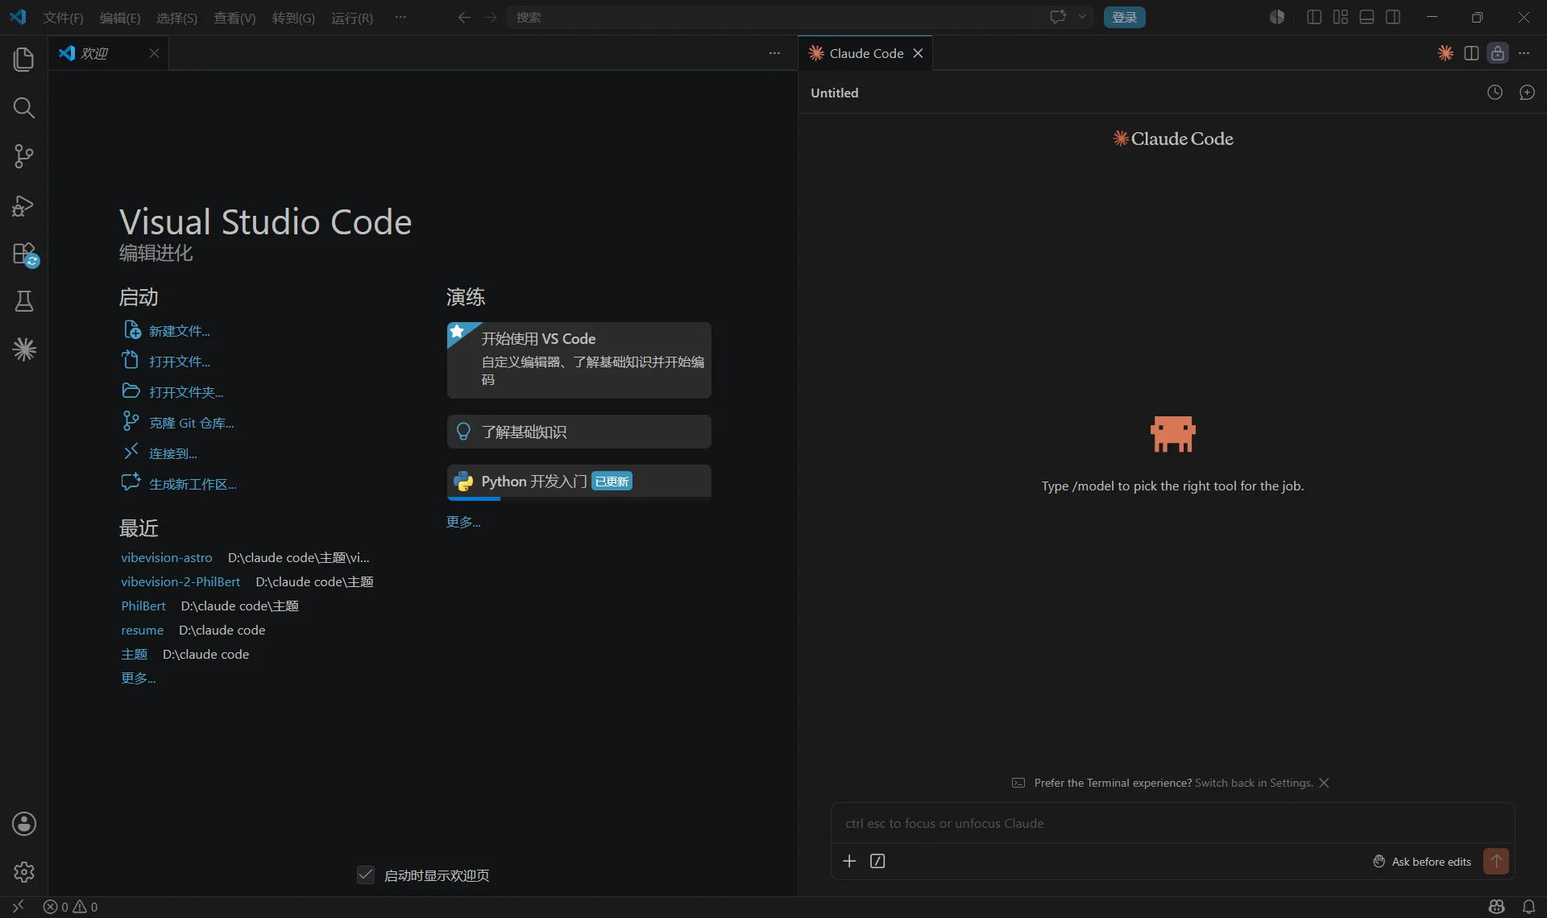The height and width of the screenshot is (918, 1547).
Task: Open new Claude Code tab from spark icon
Action: pyautogui.click(x=1445, y=53)
